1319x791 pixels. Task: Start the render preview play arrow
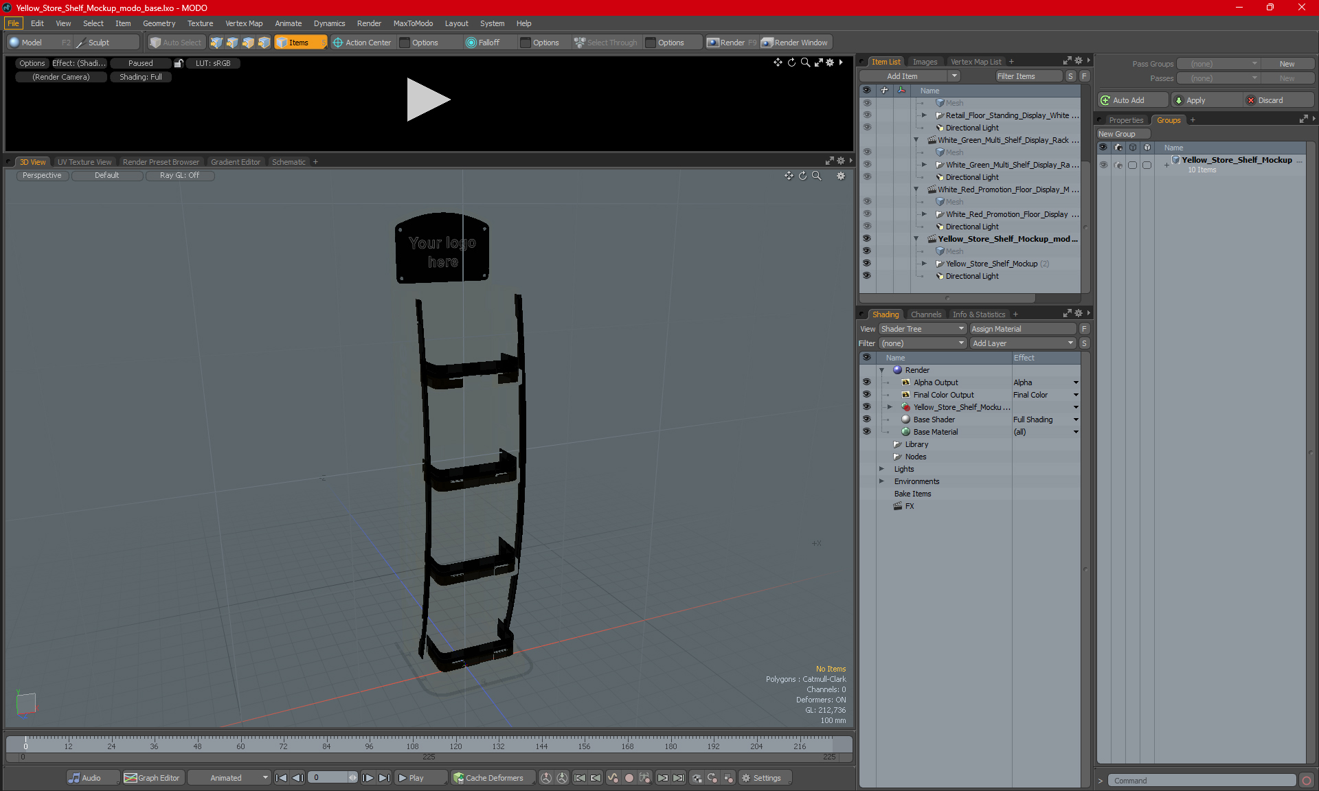point(427,100)
